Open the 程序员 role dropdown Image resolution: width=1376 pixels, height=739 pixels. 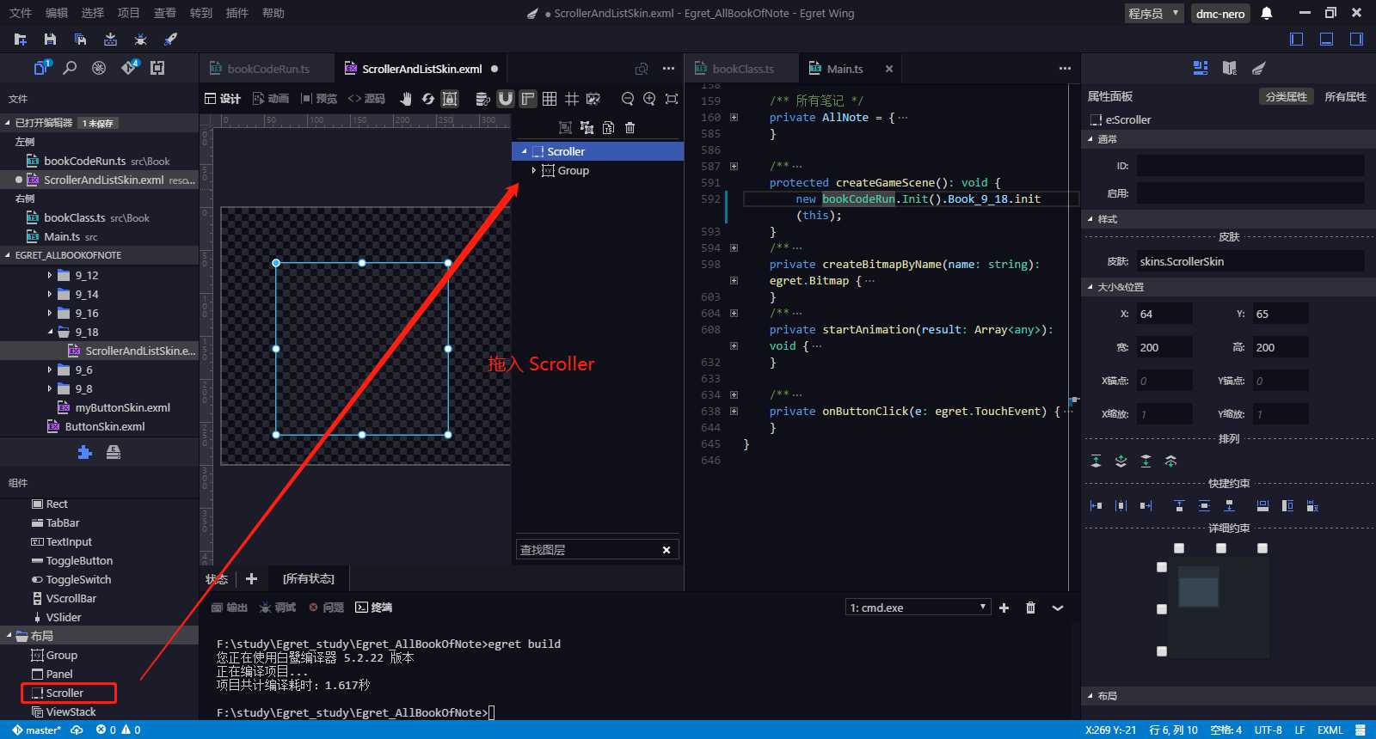click(x=1154, y=13)
